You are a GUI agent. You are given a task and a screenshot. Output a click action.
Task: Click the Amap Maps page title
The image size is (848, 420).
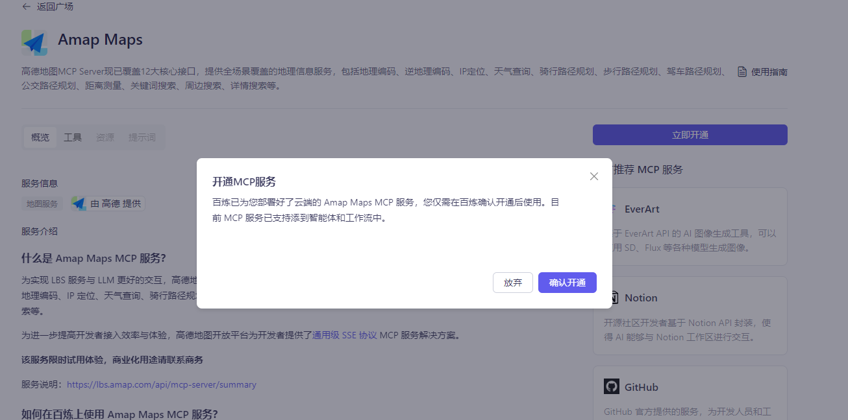tap(100, 40)
